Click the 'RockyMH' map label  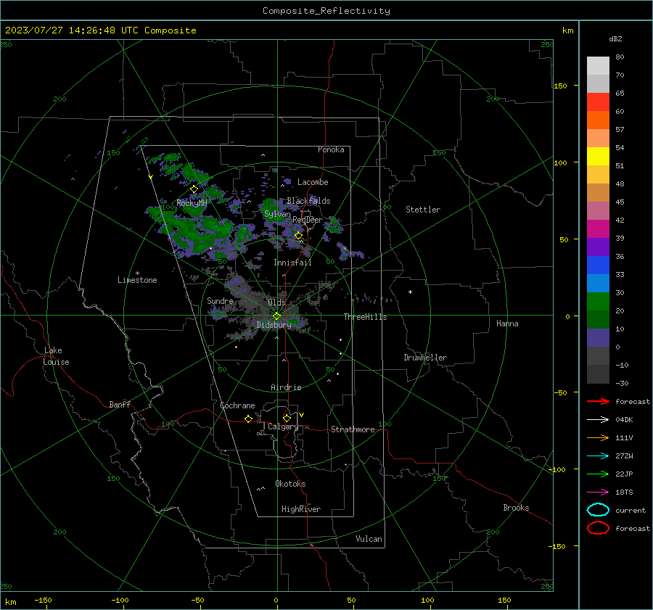click(x=192, y=203)
